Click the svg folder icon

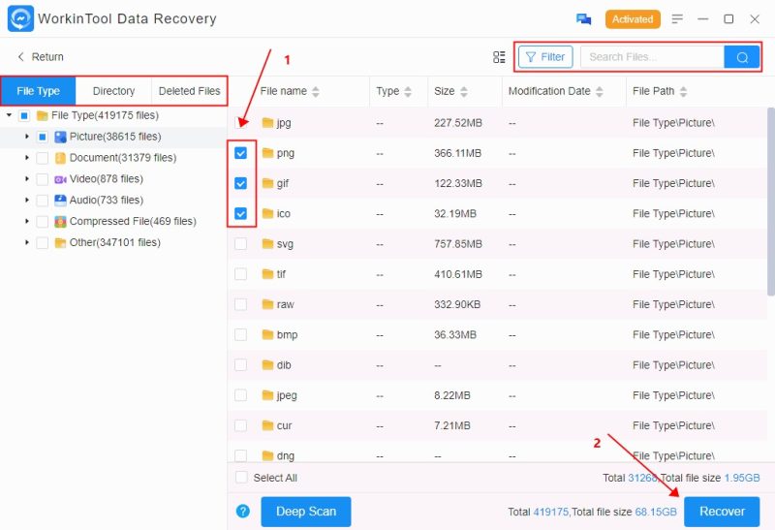[x=268, y=244]
